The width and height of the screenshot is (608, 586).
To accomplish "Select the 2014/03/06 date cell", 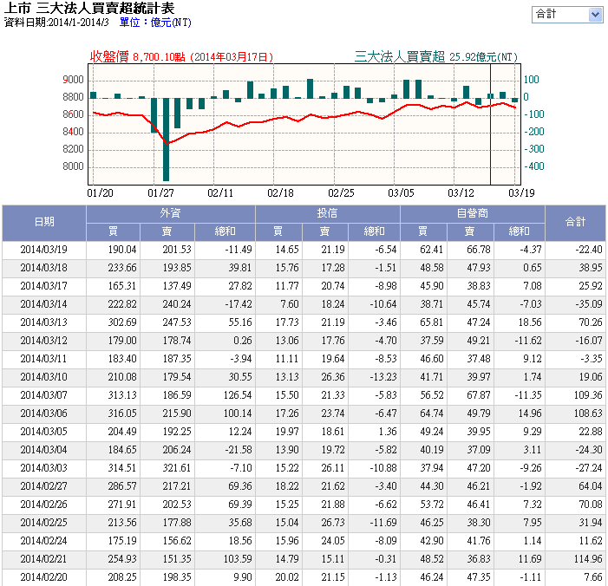I will 44,413.
